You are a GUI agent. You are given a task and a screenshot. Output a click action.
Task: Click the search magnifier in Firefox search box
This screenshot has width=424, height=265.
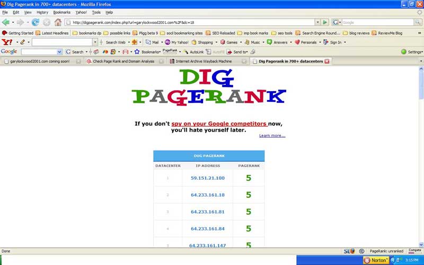coord(418,22)
